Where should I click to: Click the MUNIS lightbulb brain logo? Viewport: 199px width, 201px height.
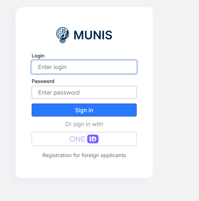tap(63, 35)
